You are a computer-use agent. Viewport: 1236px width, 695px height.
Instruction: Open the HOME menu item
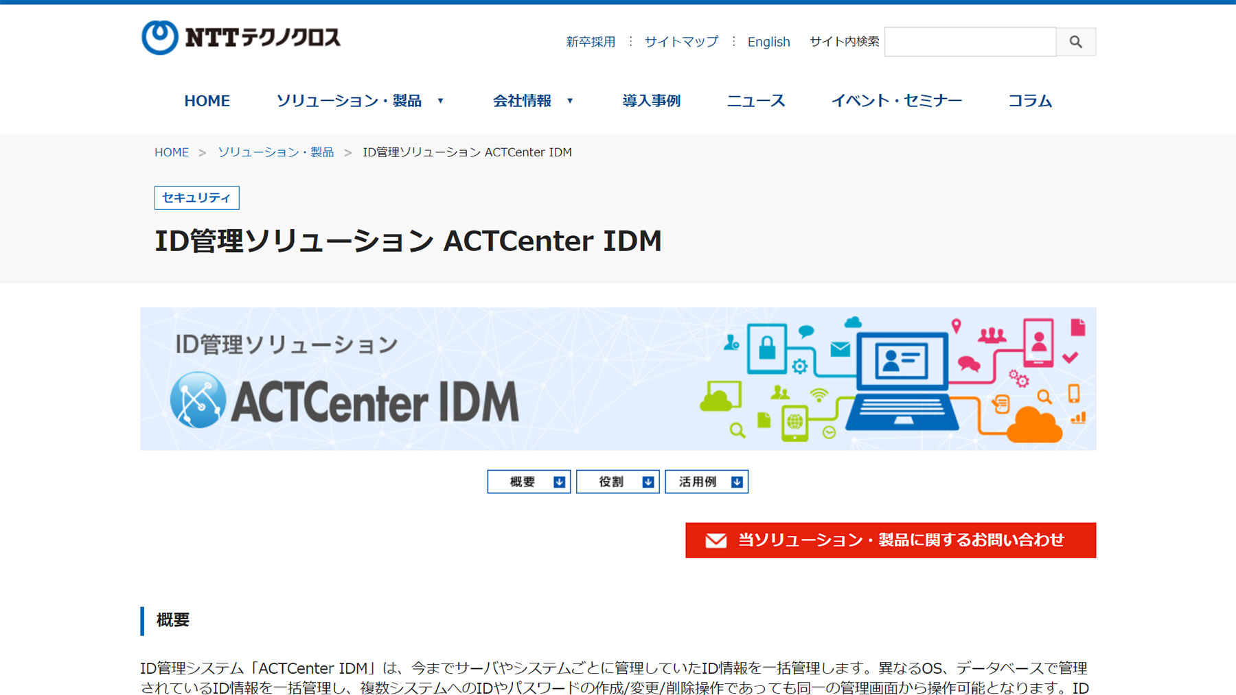point(207,101)
